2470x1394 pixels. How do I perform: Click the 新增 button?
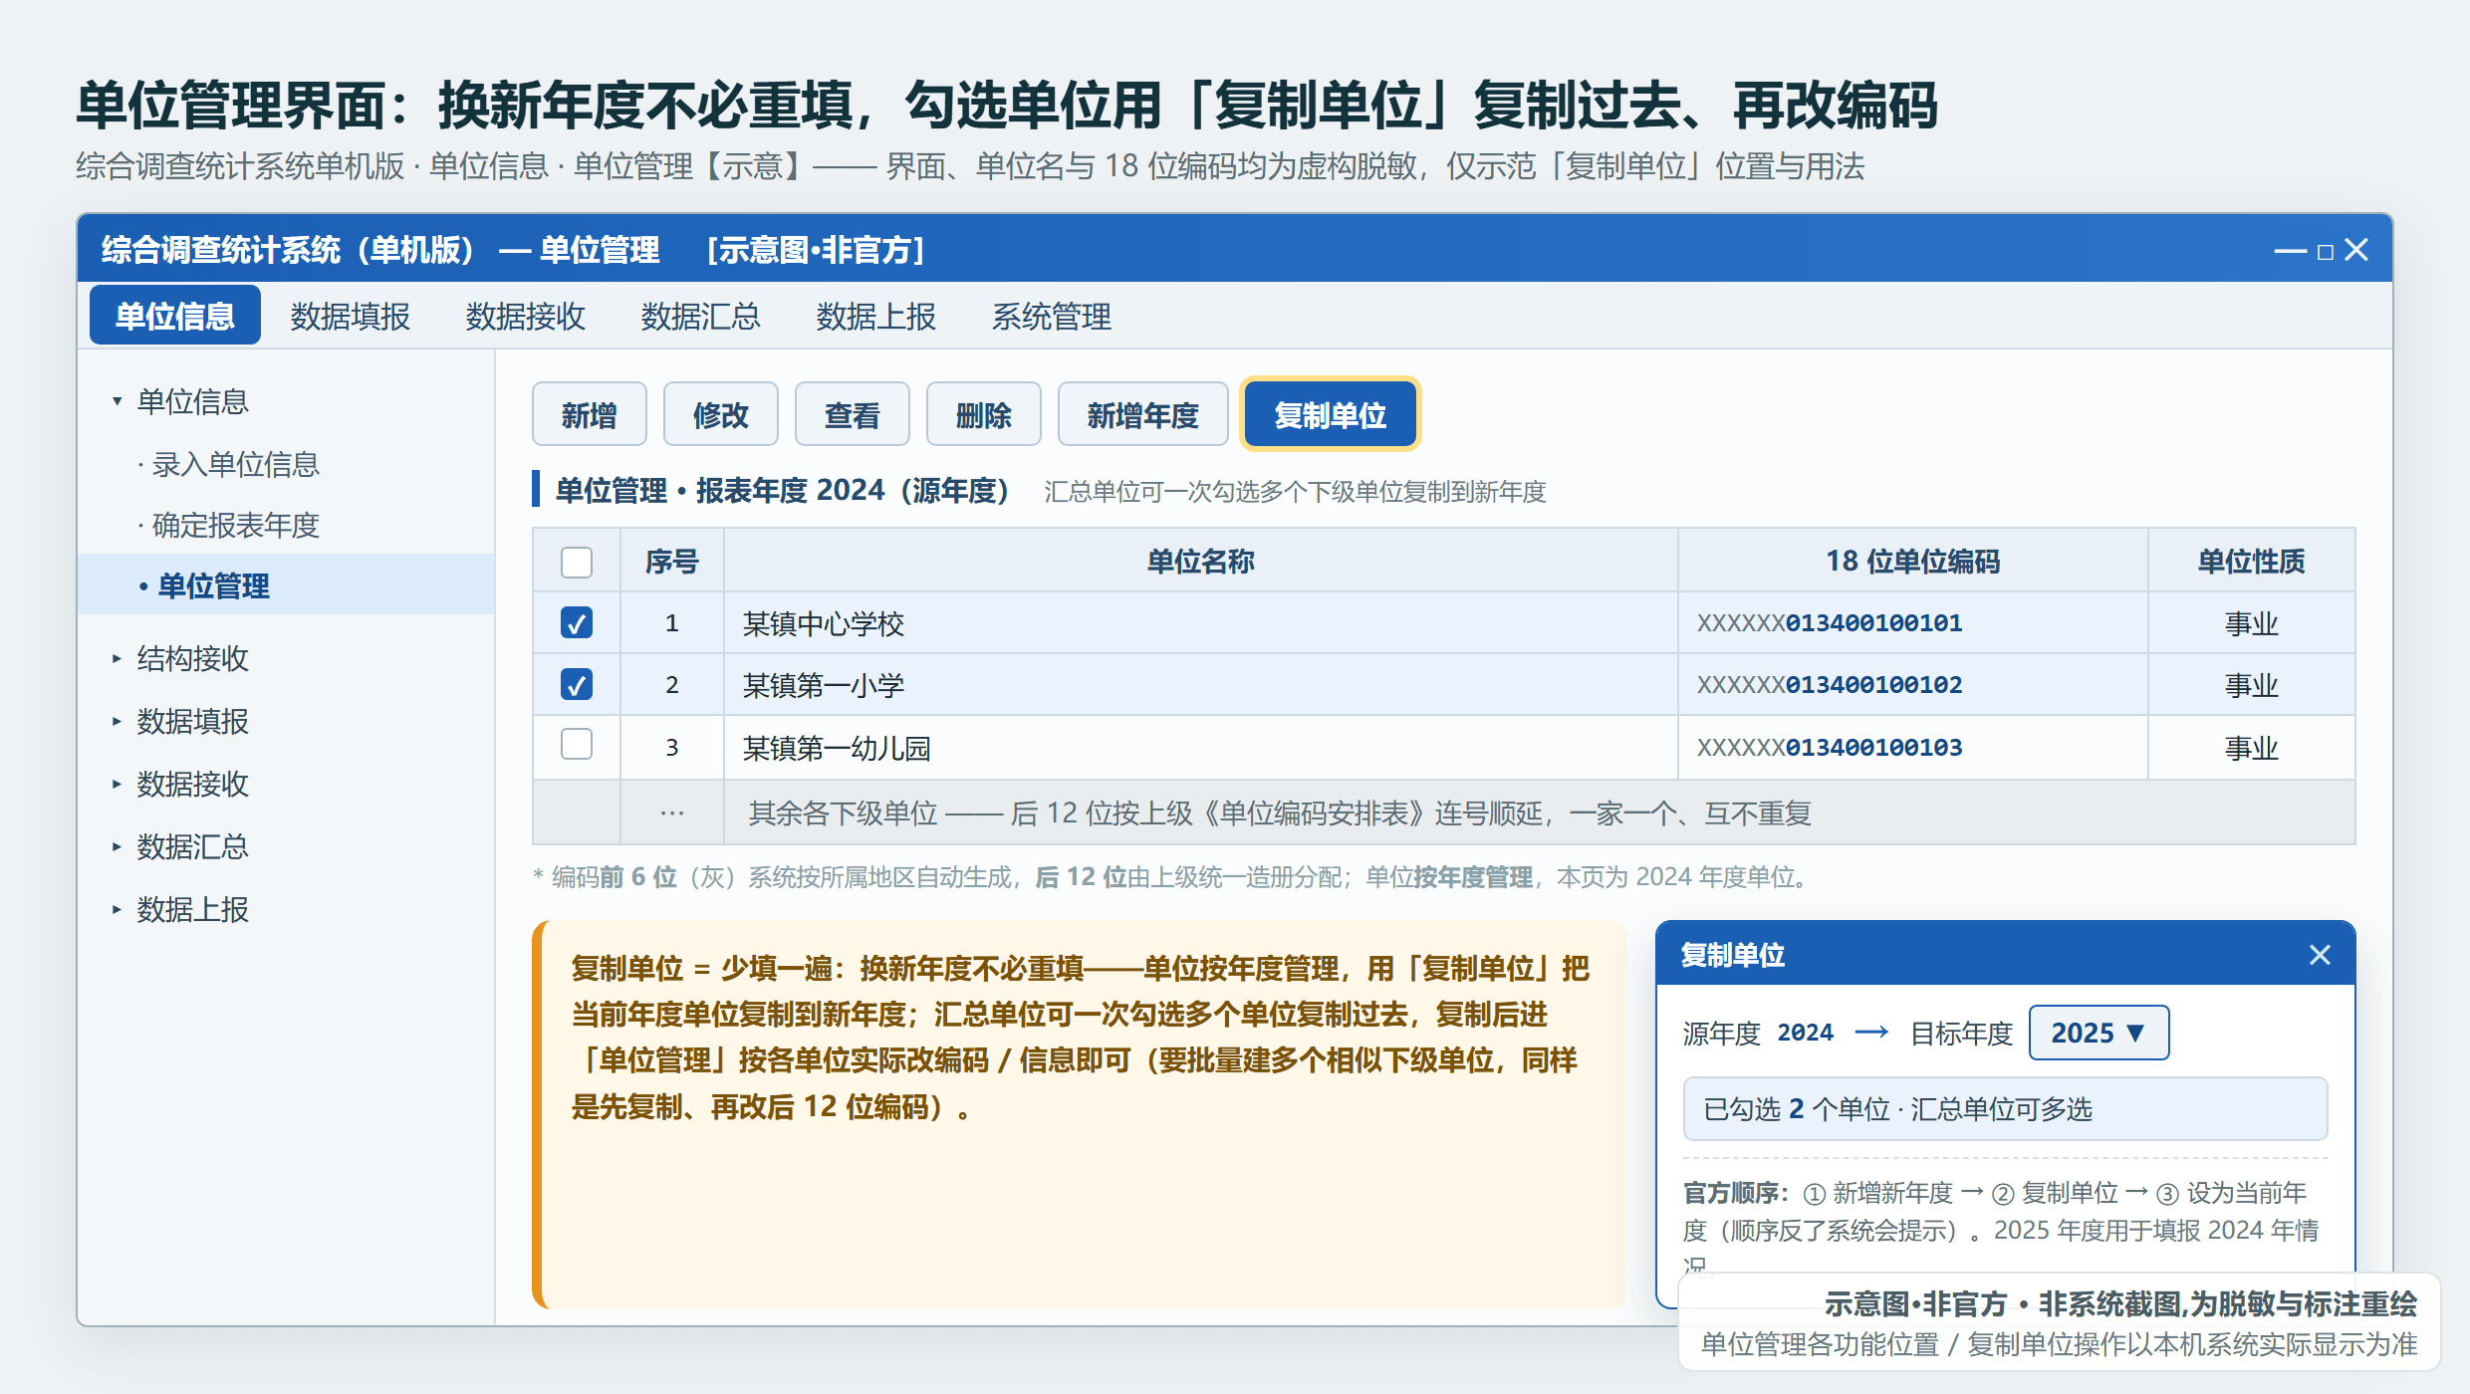point(590,414)
